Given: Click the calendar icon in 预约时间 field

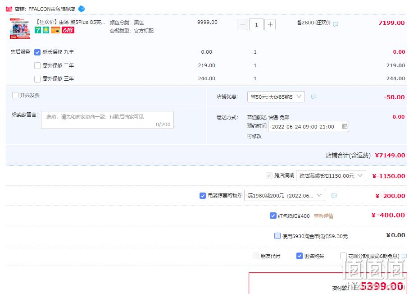Looking at the screenshot, I should pos(345,126).
